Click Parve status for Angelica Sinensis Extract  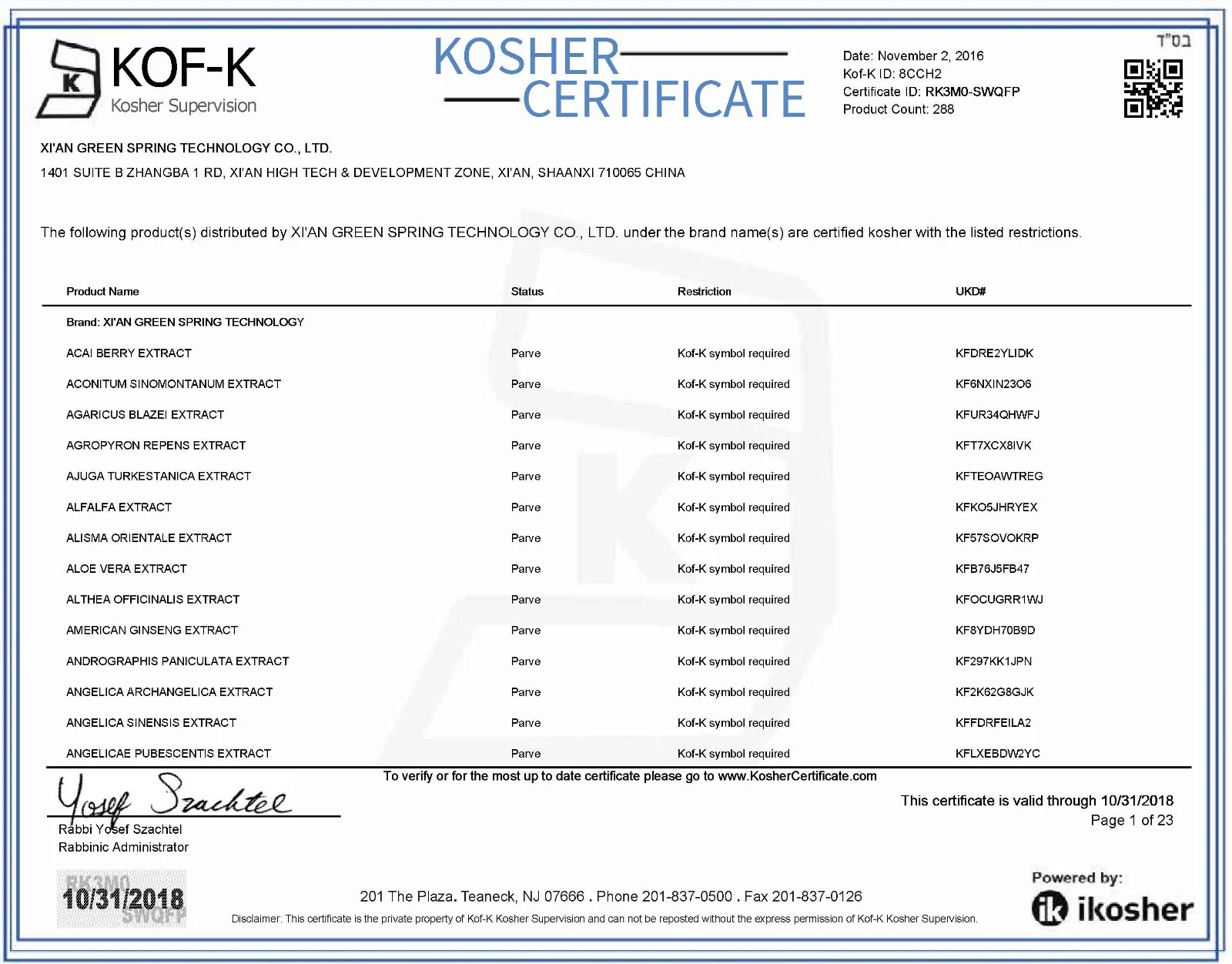[x=526, y=722]
